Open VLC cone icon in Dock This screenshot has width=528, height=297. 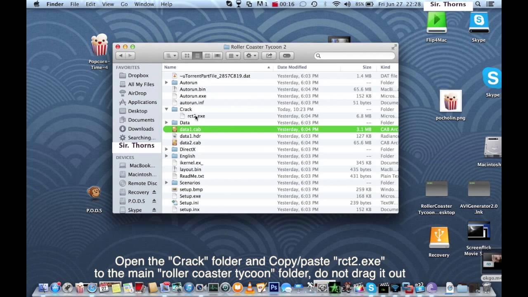tap(250, 288)
